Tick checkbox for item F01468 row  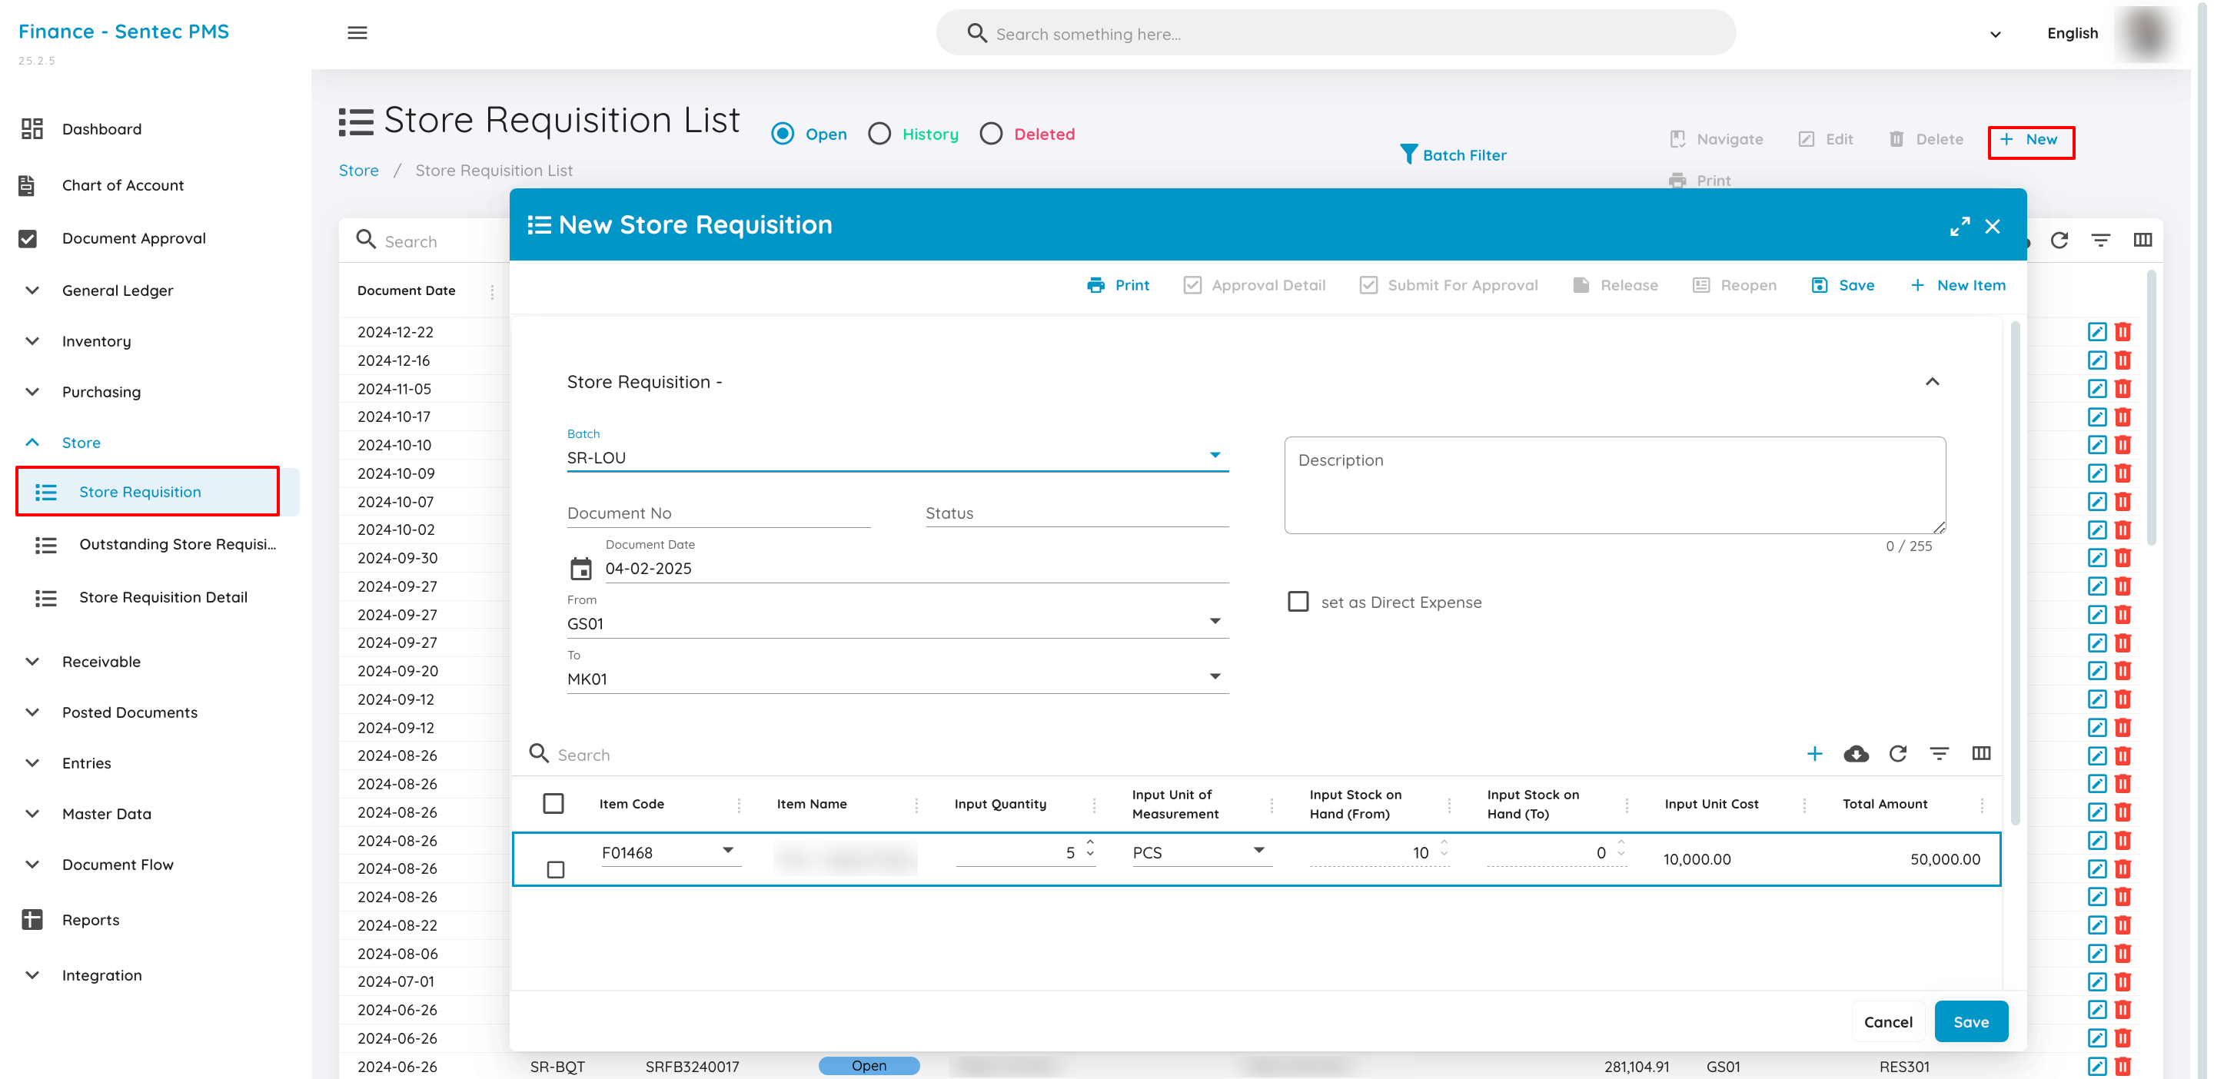pos(556,869)
